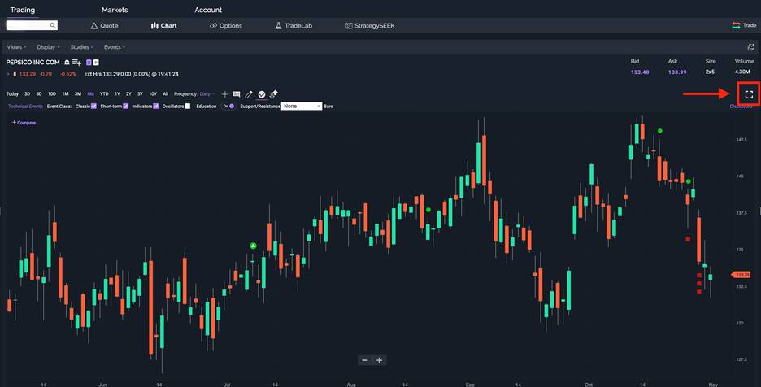
Task: Open the Quote tab
Action: pos(104,26)
